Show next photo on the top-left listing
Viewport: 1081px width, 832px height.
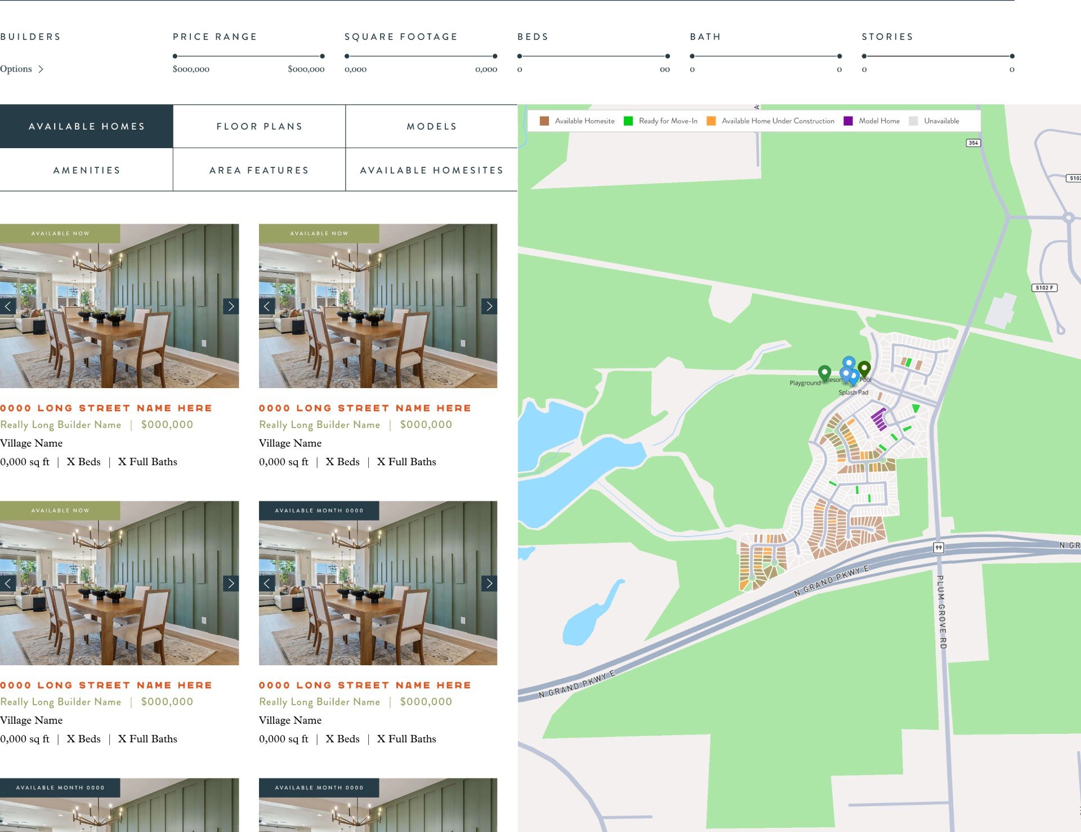pyautogui.click(x=231, y=306)
